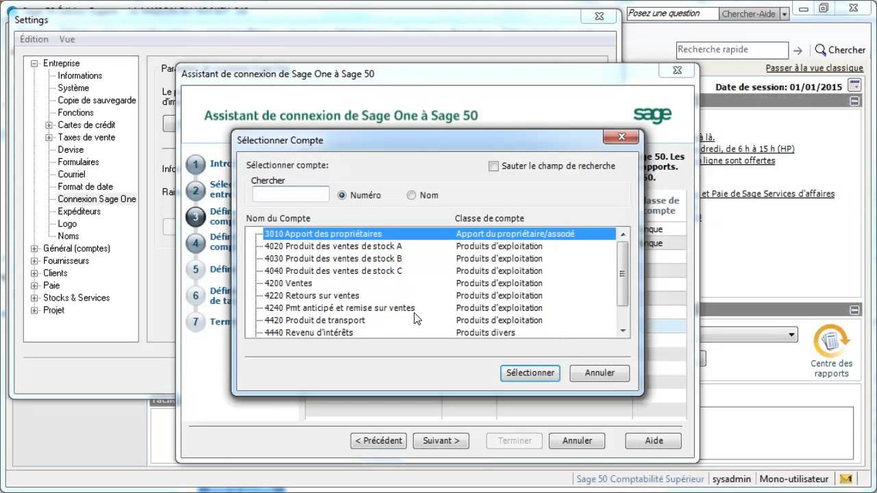Viewport: 877px width, 493px height.
Task: Click step 7 circle in wizard
Action: click(x=196, y=322)
